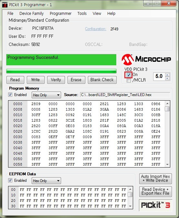Open the View menu
This screenshot has width=179, height=218.
click(x=97, y=14)
